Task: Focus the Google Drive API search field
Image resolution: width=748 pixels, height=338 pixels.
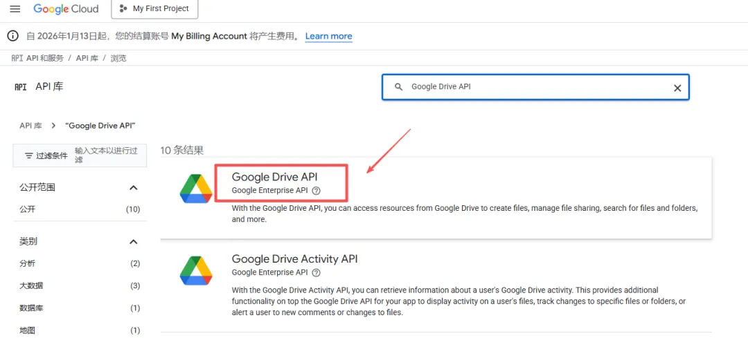Action: 535,87
